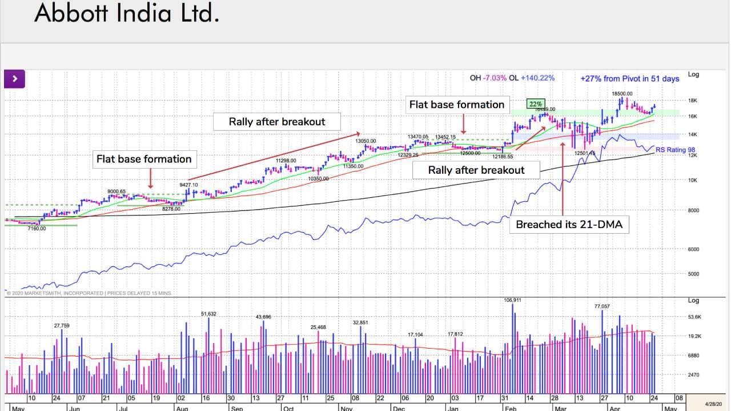Select the 'RS Rating 98' label
Viewport: 731px width, 411px height.
pyautogui.click(x=676, y=150)
